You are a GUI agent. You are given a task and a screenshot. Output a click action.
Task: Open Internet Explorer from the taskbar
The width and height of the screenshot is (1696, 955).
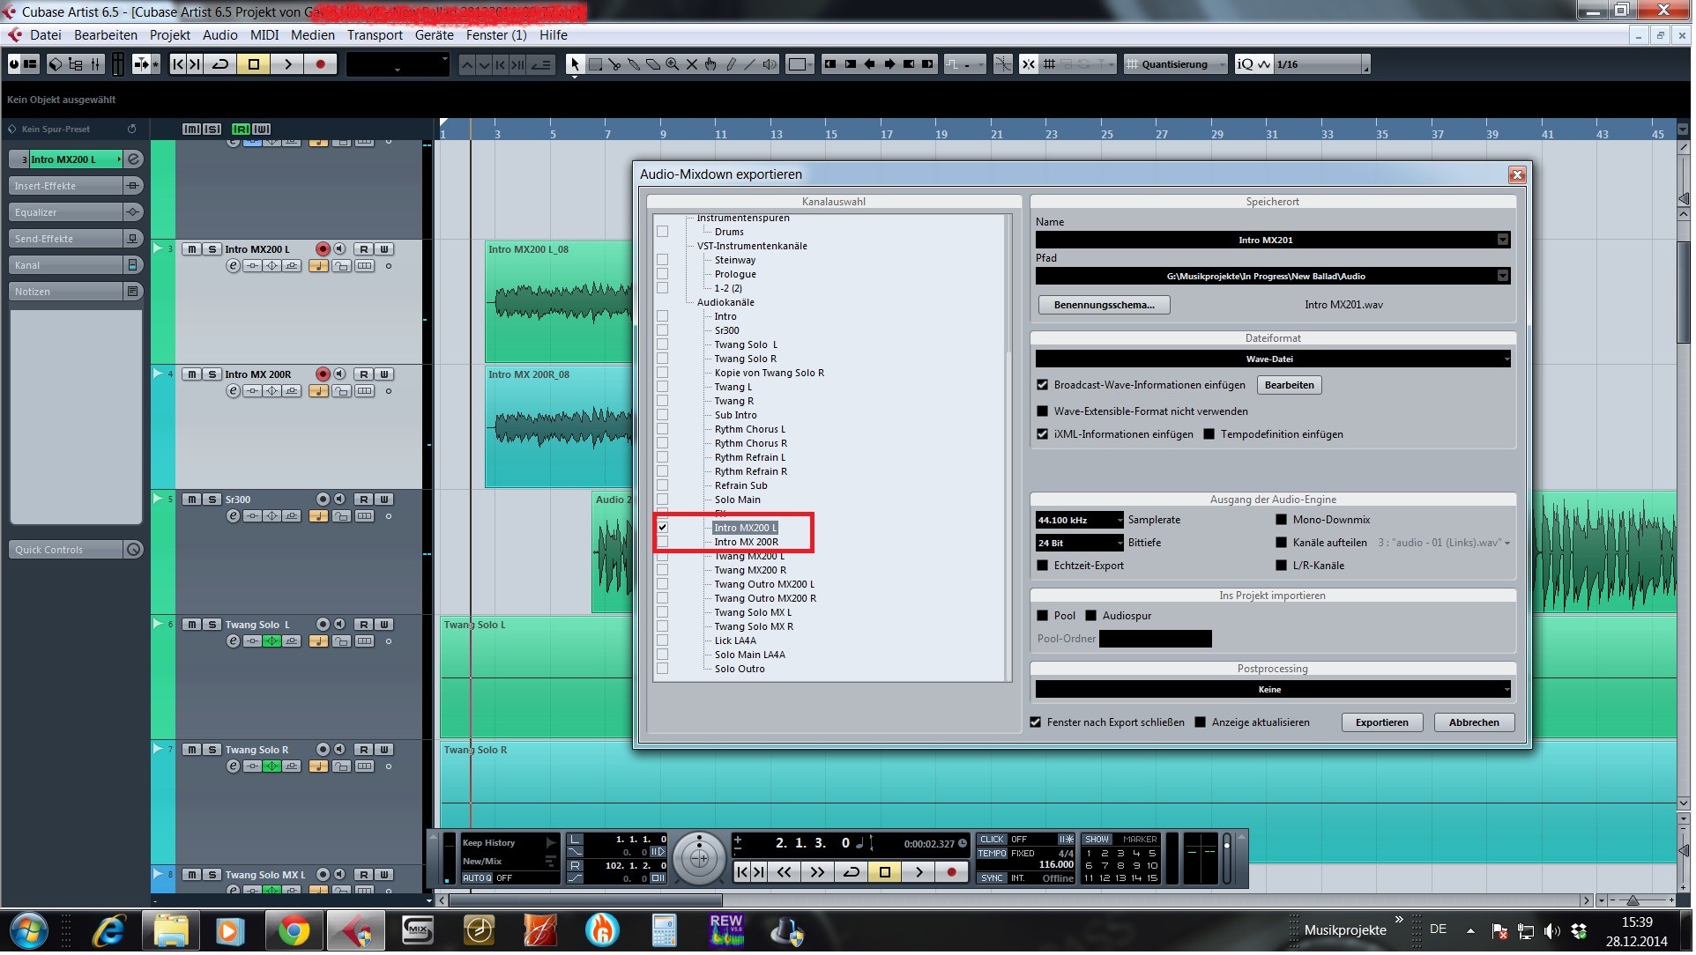pyautogui.click(x=109, y=933)
